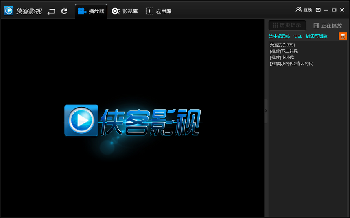Open the 影视库 tab
This screenshot has height=218, width=350.
coord(125,11)
